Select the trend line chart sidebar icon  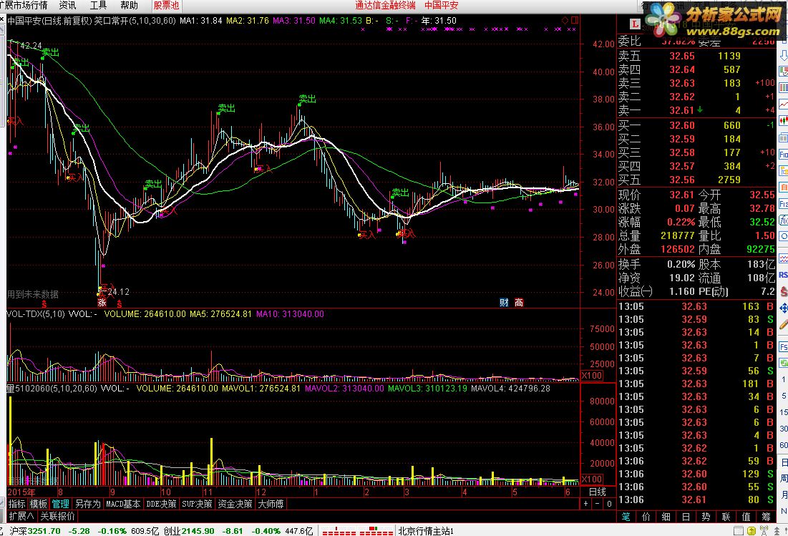pos(783,104)
